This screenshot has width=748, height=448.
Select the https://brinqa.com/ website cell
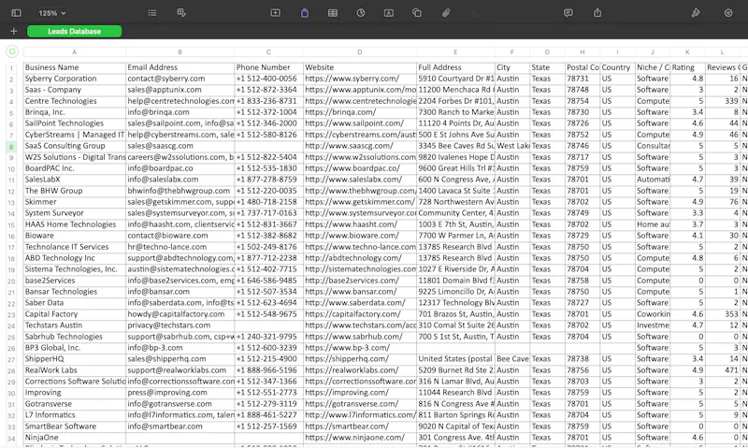(360, 112)
